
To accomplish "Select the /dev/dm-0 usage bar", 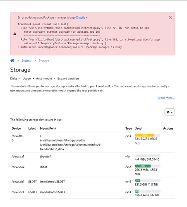I will 148,135.
